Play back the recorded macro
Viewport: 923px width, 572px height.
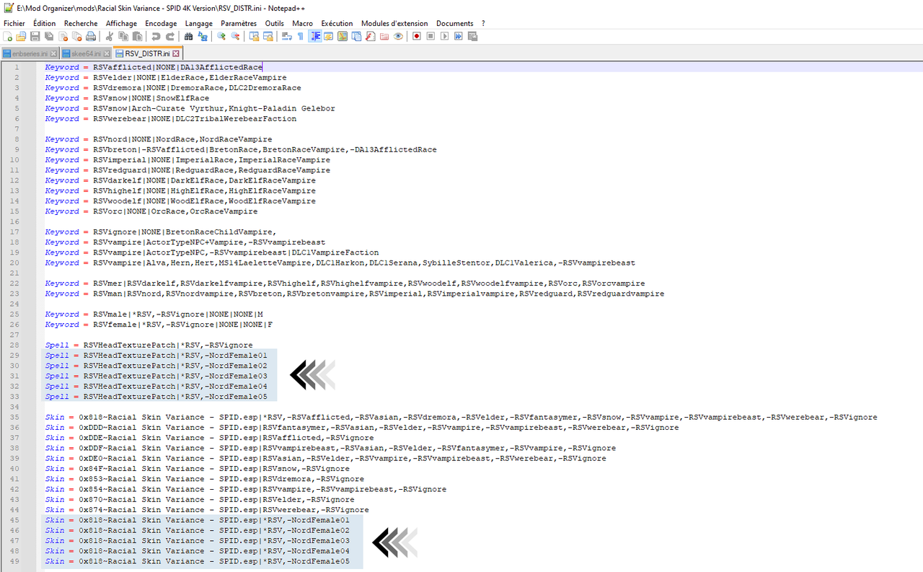(444, 36)
